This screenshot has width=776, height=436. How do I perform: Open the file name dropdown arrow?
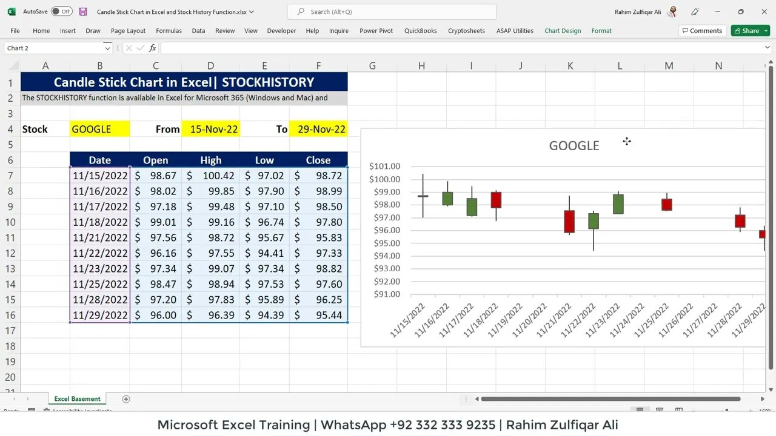click(x=252, y=12)
